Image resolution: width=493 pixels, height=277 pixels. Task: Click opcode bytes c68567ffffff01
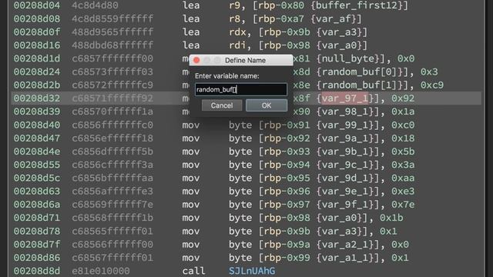click(112, 258)
